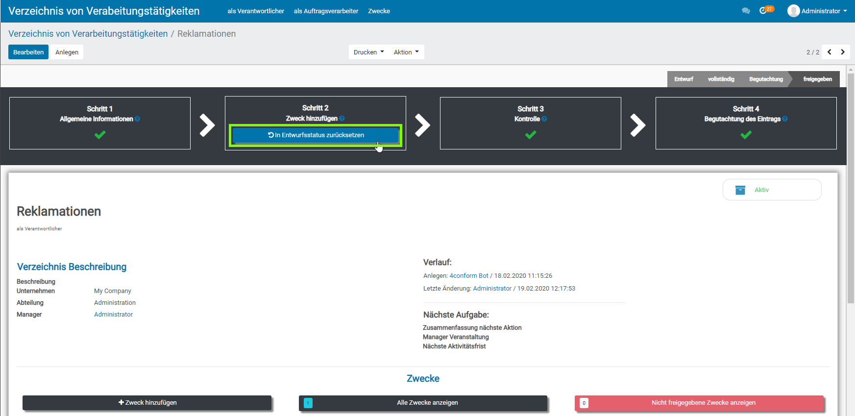Viewport: 855px width, 416px height.
Task: Click the Bearbeiten button
Action: [28, 52]
